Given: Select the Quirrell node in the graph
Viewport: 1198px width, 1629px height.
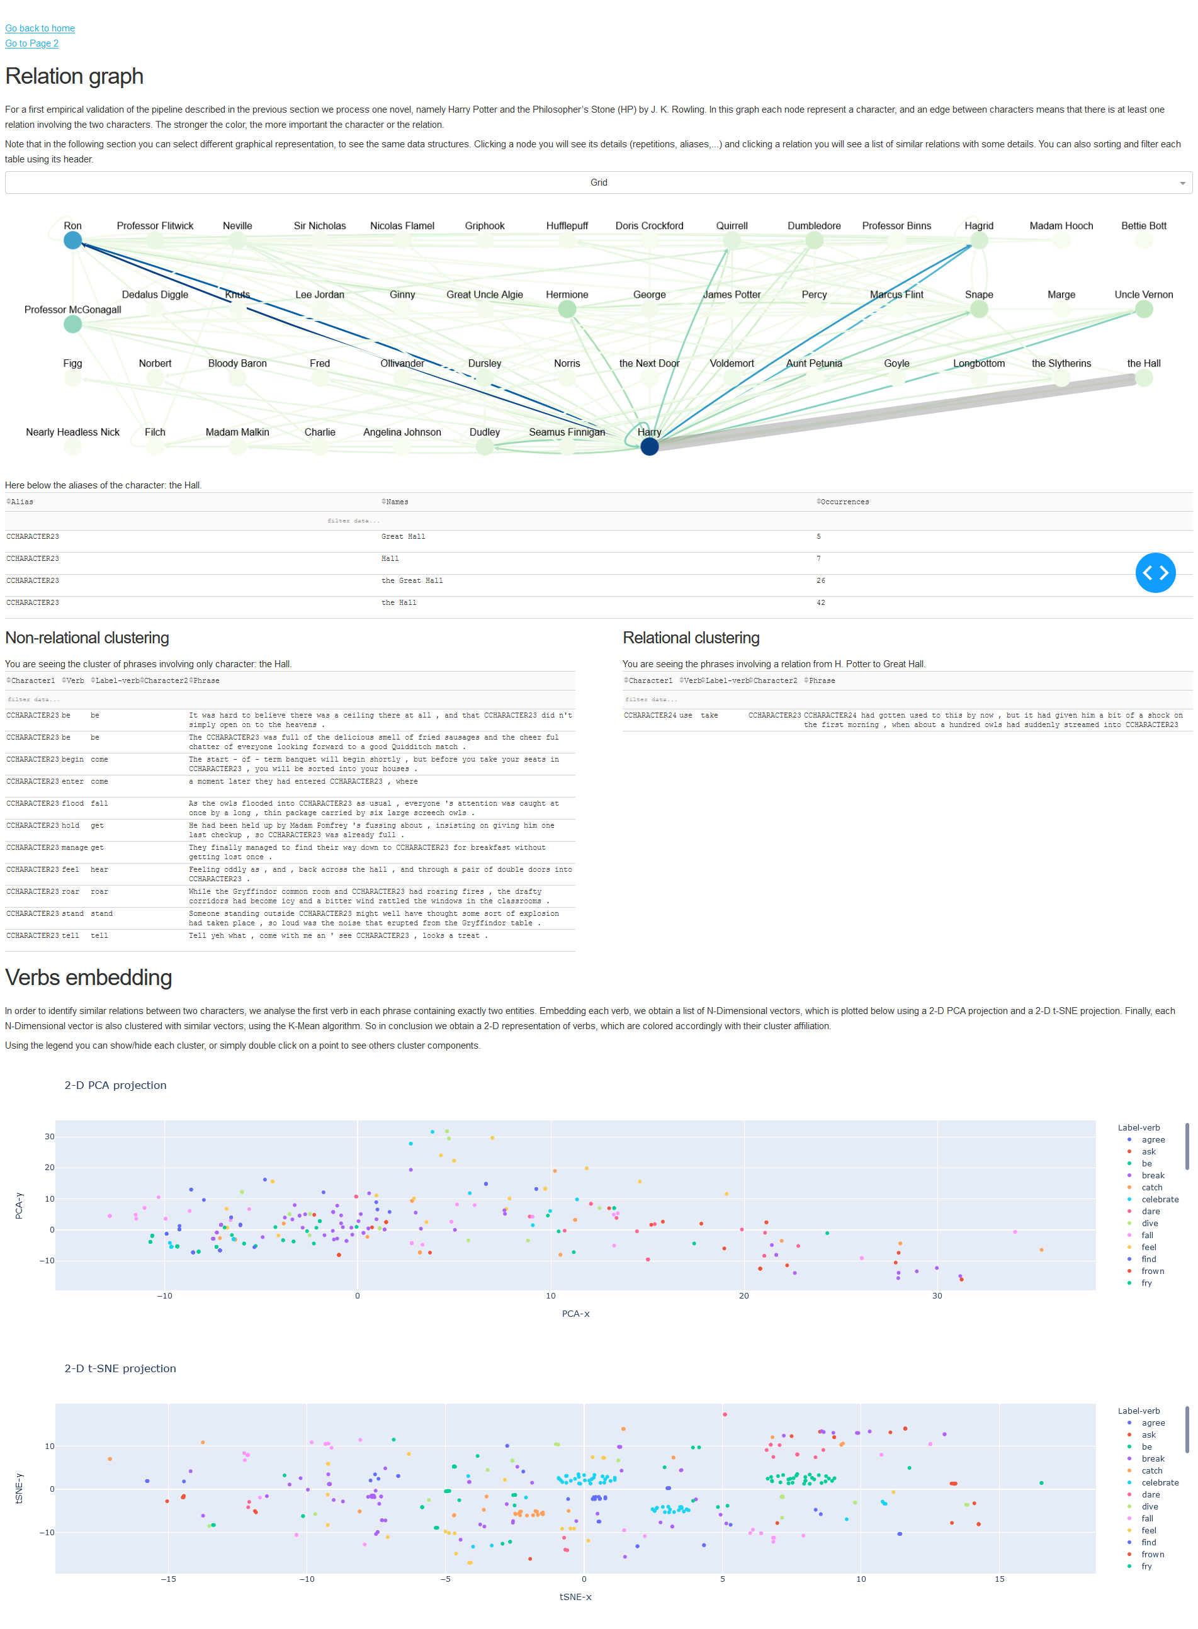Looking at the screenshot, I should click(732, 240).
